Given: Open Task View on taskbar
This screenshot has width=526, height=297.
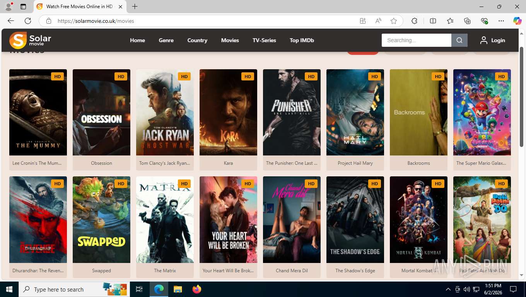Looking at the screenshot, I should click(x=139, y=289).
